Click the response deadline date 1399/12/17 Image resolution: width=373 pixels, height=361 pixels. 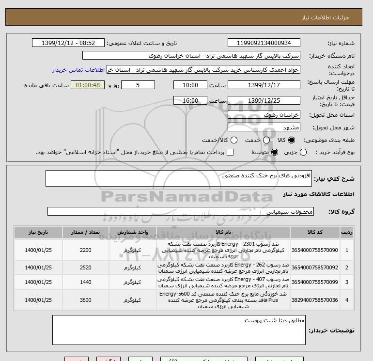coord(264,85)
